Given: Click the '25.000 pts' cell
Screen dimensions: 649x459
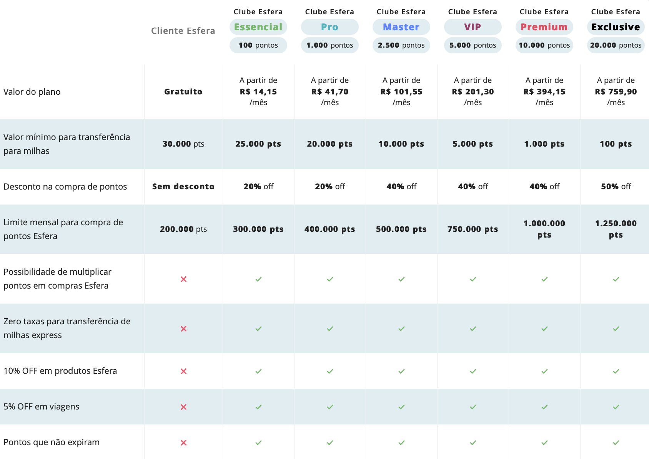Looking at the screenshot, I should (x=258, y=144).
